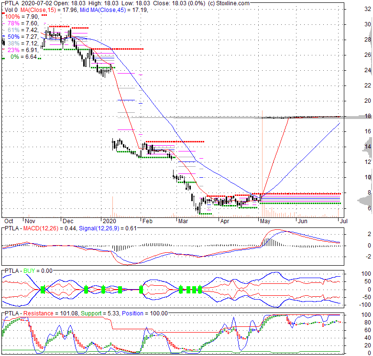Click the Jun label on time axis
The width and height of the screenshot is (373, 356).
[303, 221]
